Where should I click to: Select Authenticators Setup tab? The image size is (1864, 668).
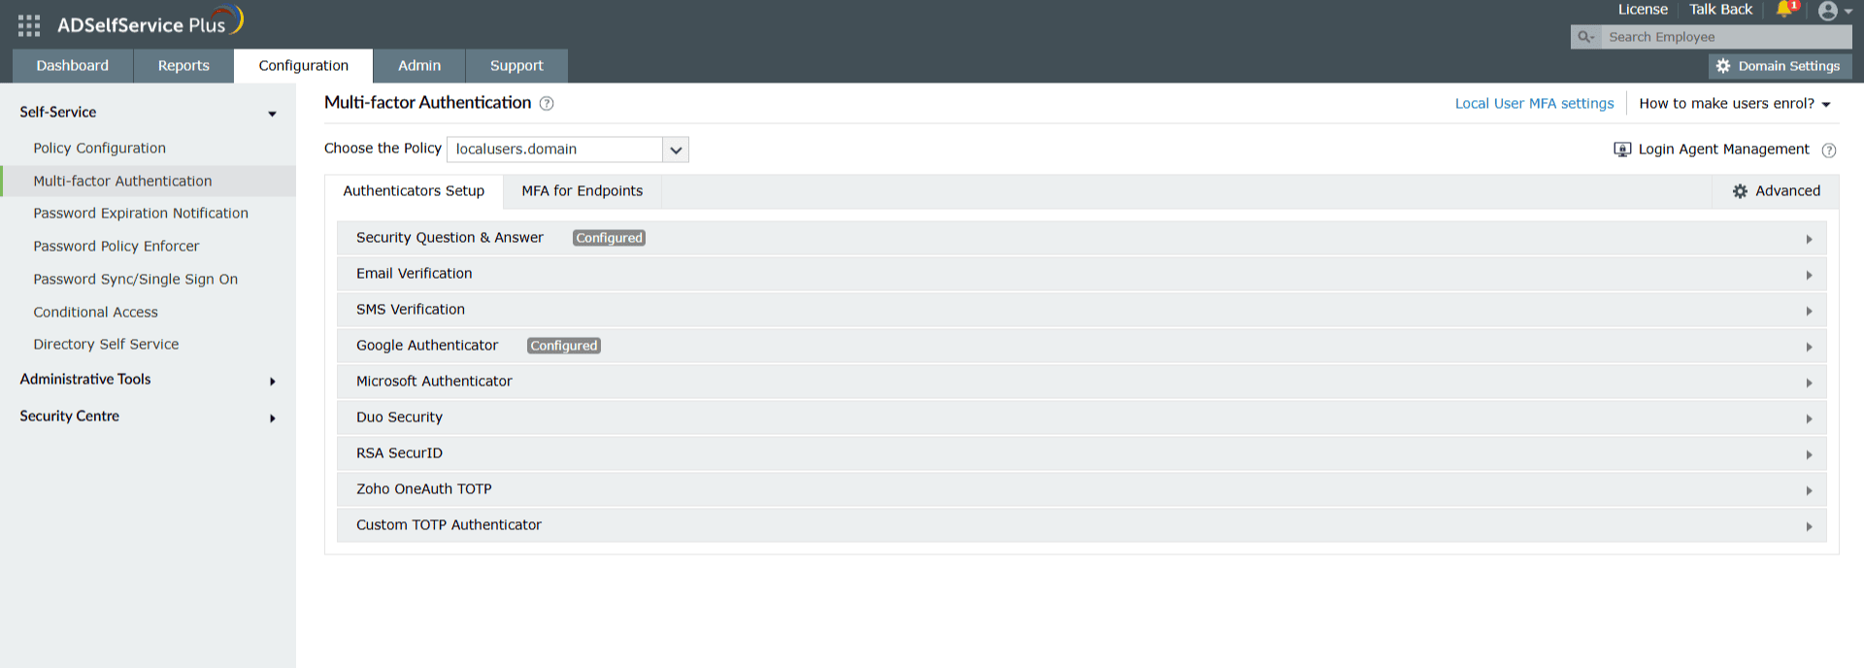pyautogui.click(x=414, y=191)
